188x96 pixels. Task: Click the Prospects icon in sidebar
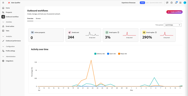point(3,12)
